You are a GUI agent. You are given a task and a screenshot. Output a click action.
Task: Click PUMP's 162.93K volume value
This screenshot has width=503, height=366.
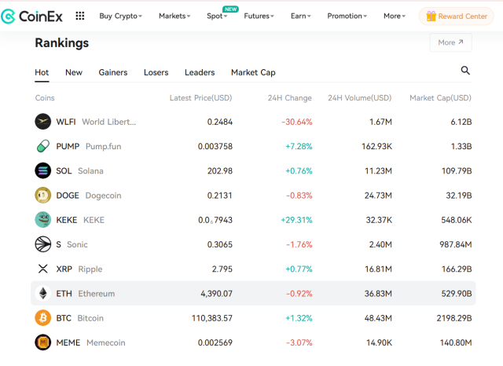click(376, 146)
